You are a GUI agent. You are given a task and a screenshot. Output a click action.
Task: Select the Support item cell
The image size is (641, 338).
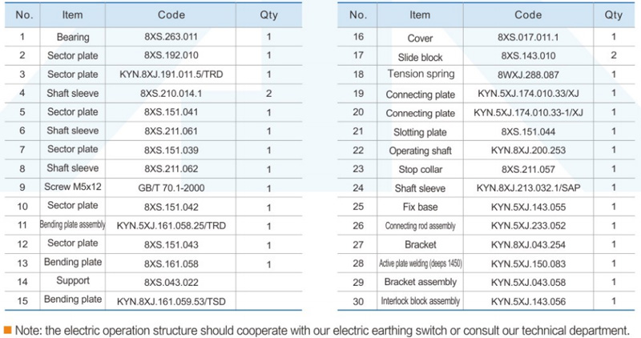(x=73, y=281)
